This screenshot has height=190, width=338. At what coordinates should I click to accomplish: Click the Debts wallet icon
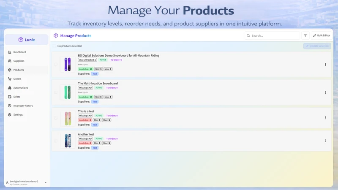point(9,97)
